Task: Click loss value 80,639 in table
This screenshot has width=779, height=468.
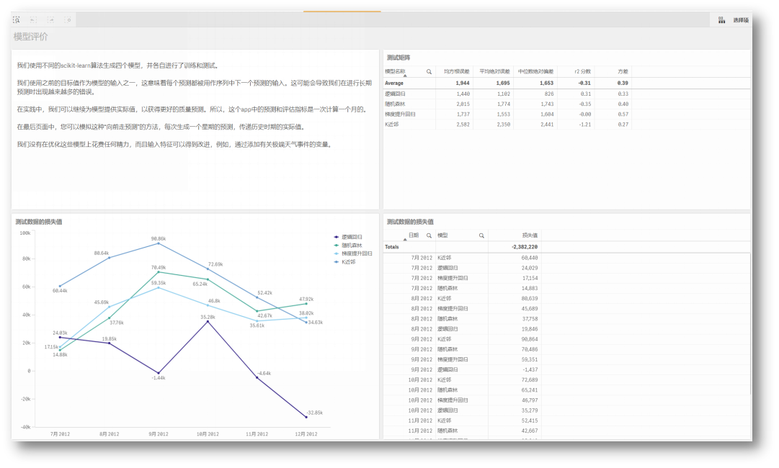Action: pyautogui.click(x=530, y=299)
